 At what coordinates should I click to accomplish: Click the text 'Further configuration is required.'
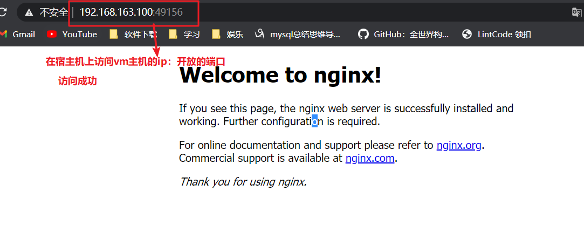[x=301, y=122]
